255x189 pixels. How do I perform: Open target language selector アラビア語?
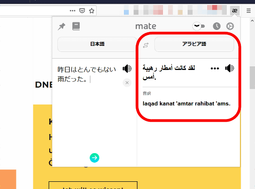[x=194, y=44]
